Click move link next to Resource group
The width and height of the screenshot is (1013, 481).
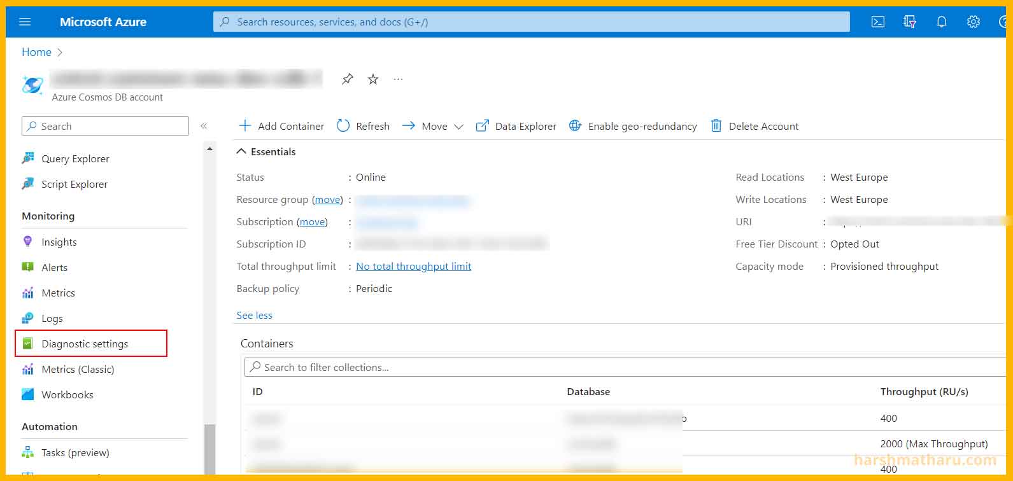327,199
